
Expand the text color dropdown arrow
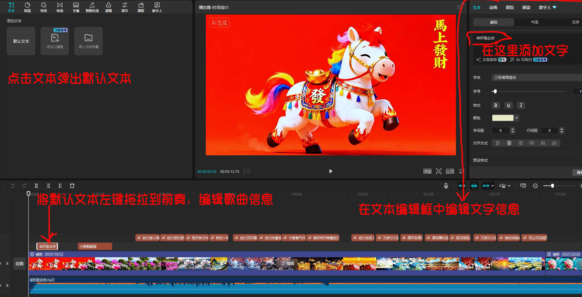tap(516, 118)
